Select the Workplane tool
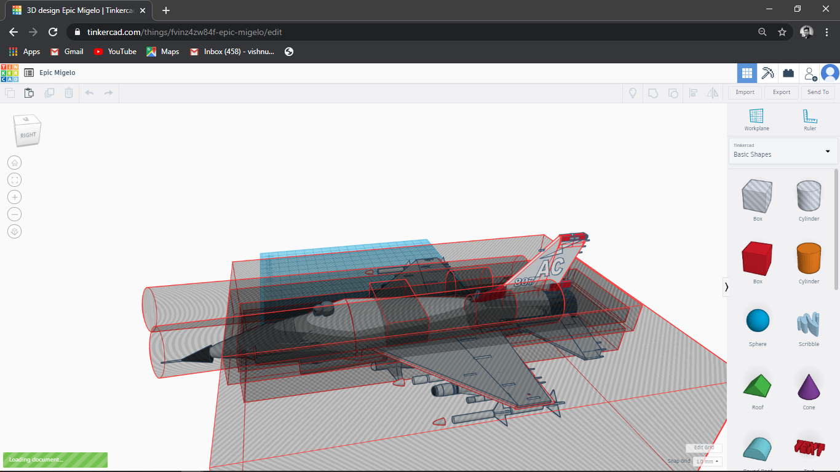The width and height of the screenshot is (840, 472). [756, 119]
